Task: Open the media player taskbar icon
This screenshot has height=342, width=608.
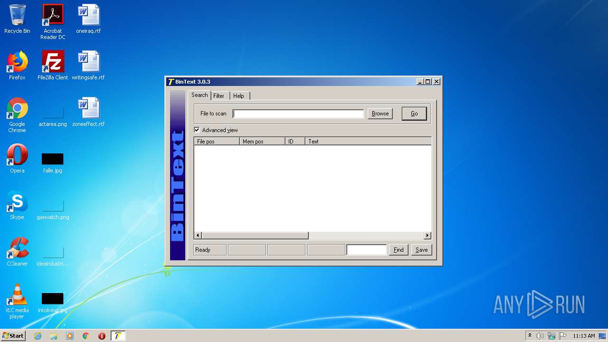Action: point(70,336)
